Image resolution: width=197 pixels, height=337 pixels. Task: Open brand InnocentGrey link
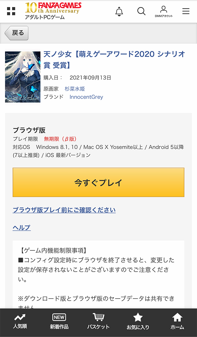tap(86, 97)
